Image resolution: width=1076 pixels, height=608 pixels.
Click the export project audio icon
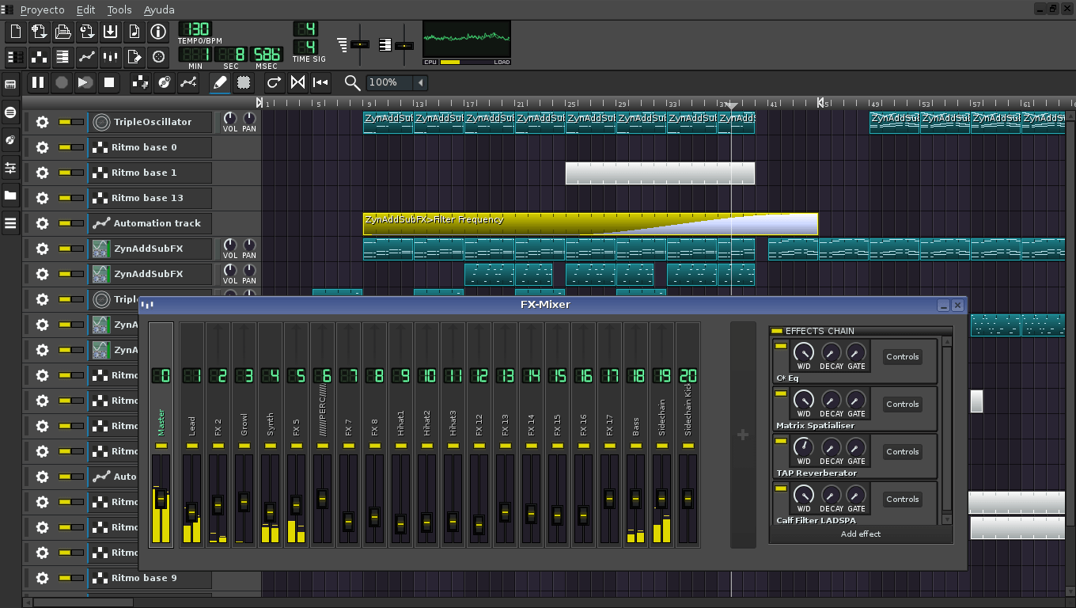tap(134, 32)
